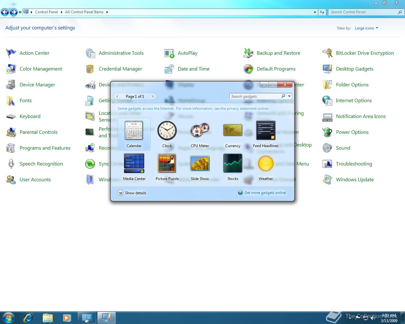Image resolution: width=405 pixels, height=324 pixels.
Task: Open Sound label link
Action: point(343,148)
